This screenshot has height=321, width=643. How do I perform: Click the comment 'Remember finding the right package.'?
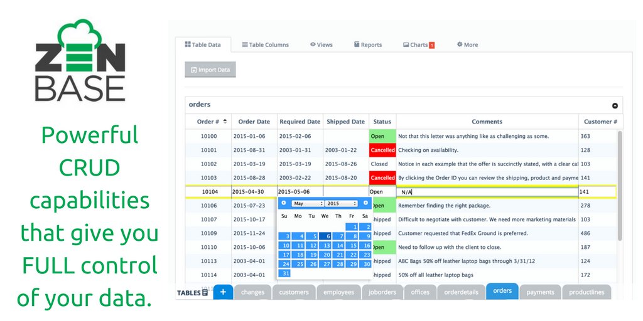[x=444, y=206]
